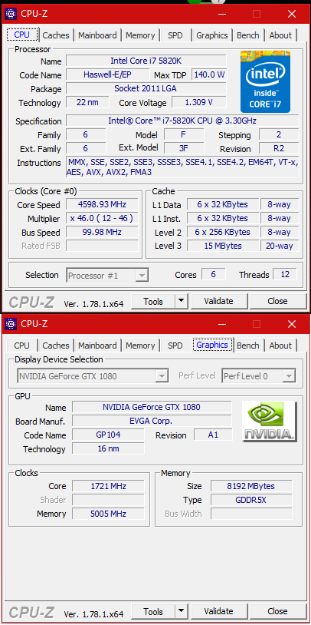
Task: Click GPU Name field NVIDIA GeForce GTX 1080
Action: [x=152, y=407]
